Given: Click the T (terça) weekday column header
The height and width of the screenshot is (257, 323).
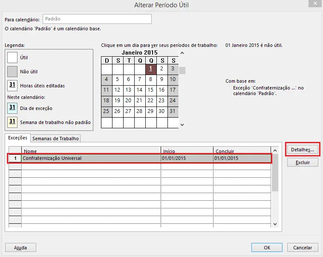Looking at the screenshot, I should (129, 61).
